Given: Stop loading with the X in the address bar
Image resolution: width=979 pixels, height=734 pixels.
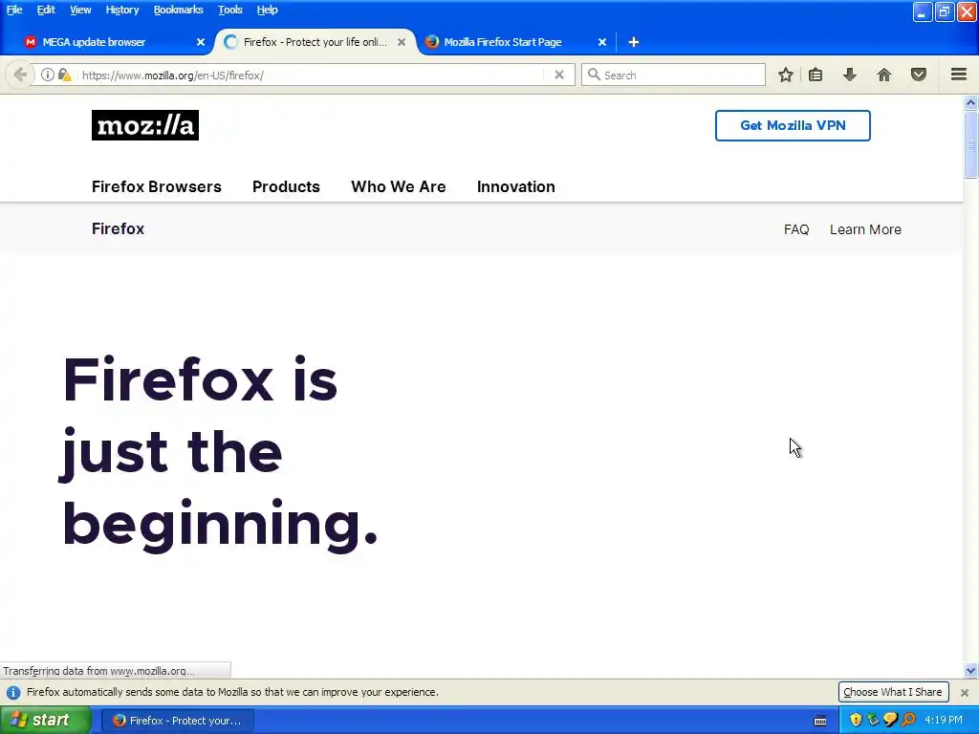Looking at the screenshot, I should coord(559,75).
